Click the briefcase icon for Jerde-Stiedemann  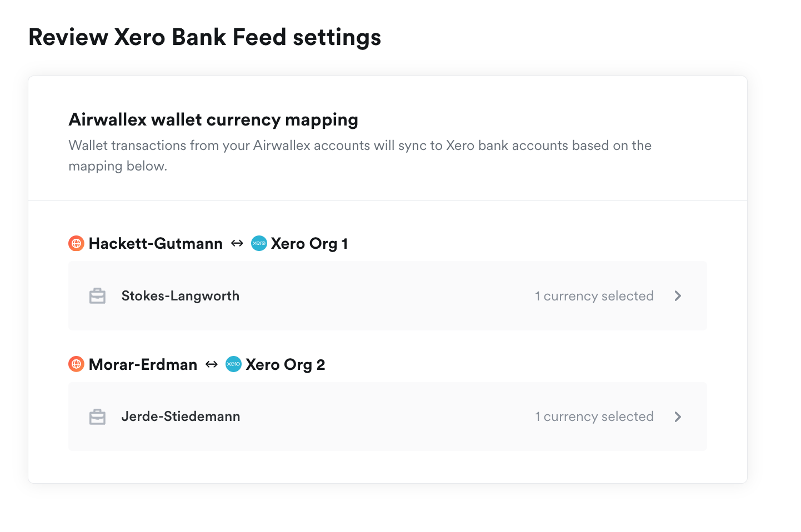[97, 416]
